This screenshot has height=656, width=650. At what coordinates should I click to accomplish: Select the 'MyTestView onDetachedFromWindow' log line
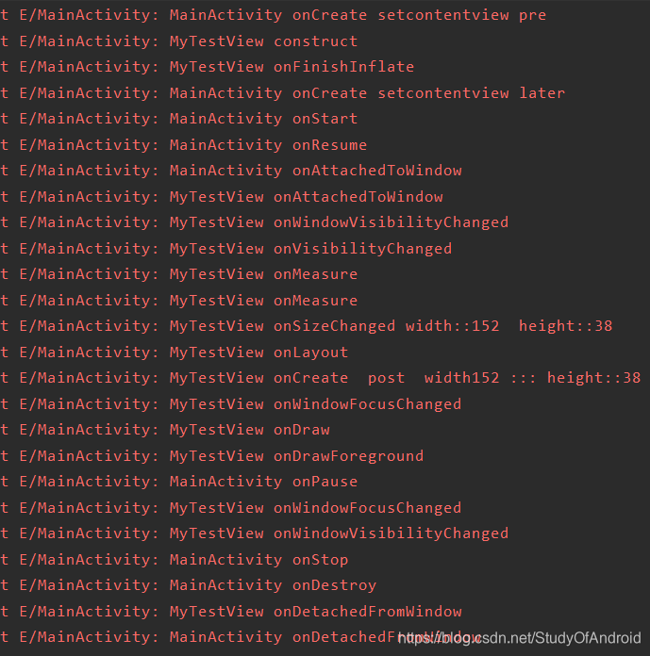pos(231,612)
